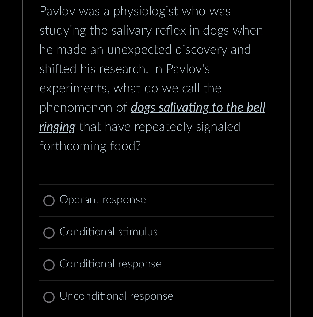This screenshot has width=313, height=317.
Task: Click the divider below Conditional stimulus
Action: [156, 248]
